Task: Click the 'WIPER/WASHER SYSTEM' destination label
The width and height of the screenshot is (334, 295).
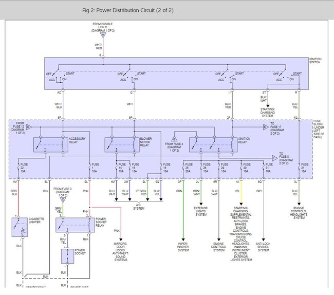Action: pos(183,247)
